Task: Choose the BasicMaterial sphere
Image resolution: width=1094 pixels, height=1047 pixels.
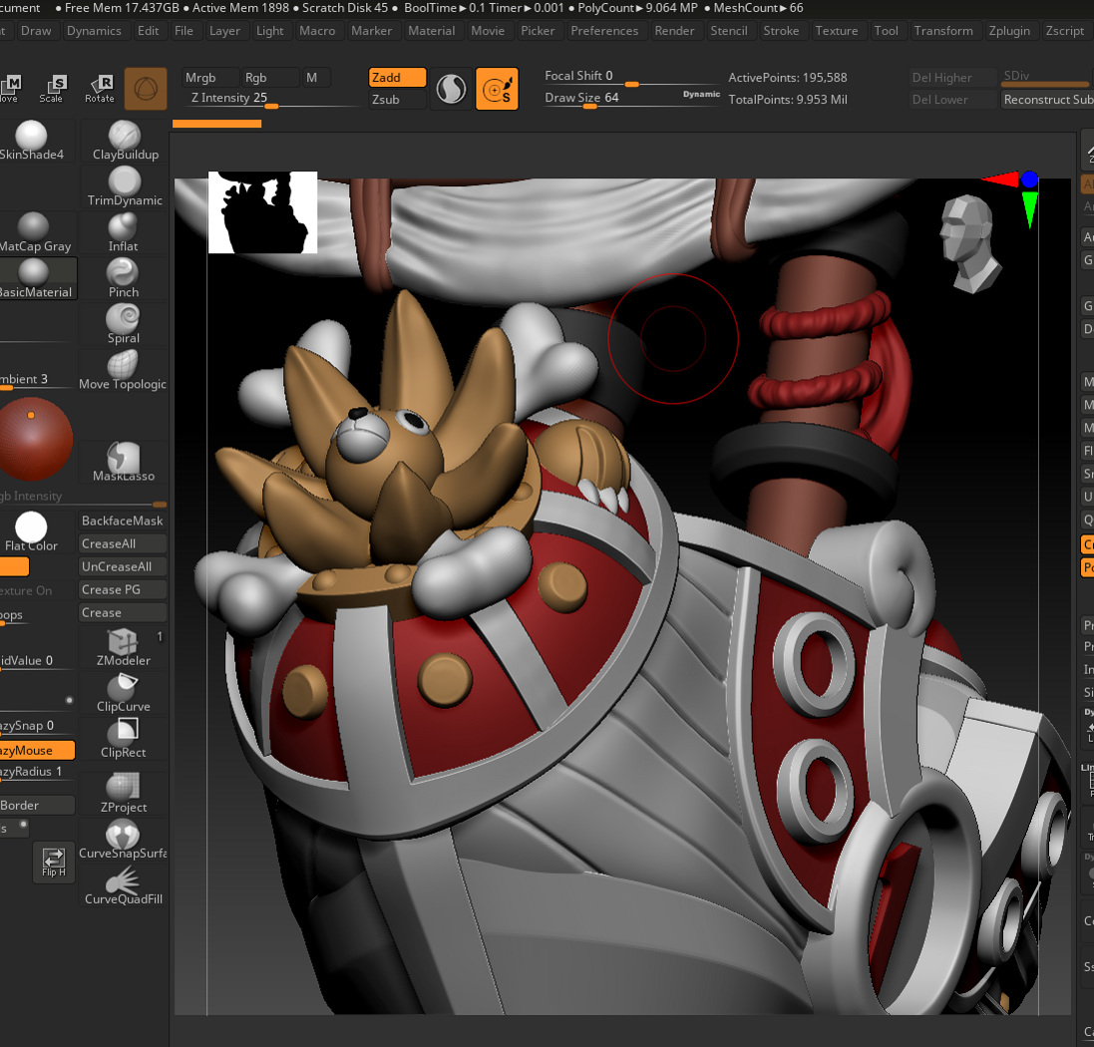Action: point(35,278)
